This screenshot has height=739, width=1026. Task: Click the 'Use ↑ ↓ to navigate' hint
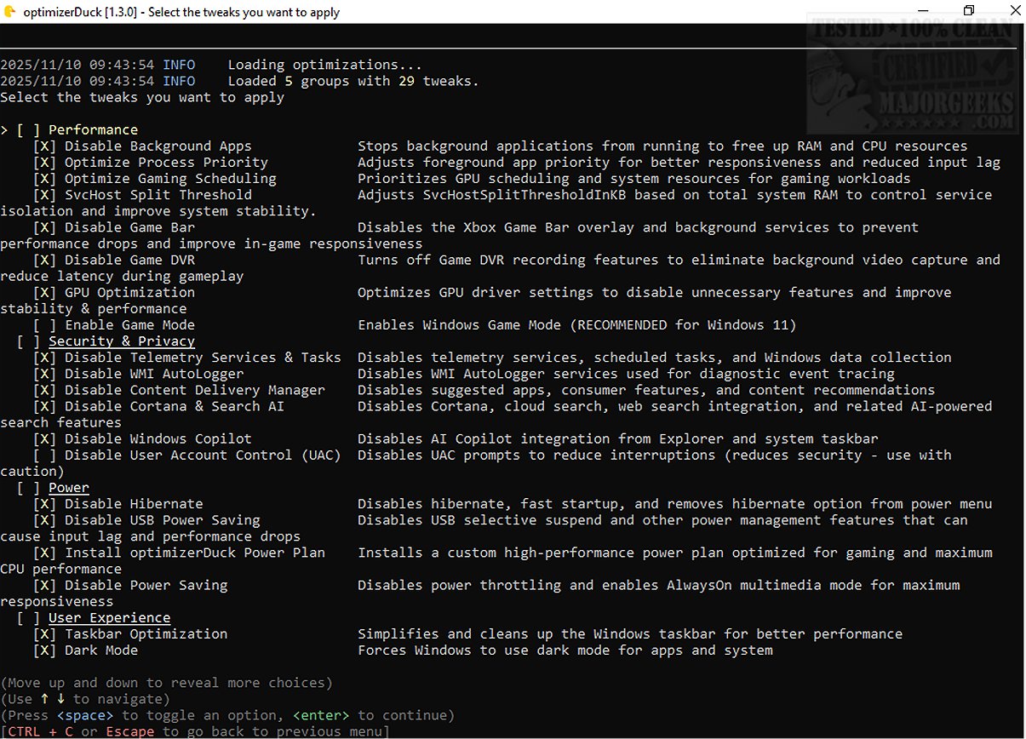[85, 699]
